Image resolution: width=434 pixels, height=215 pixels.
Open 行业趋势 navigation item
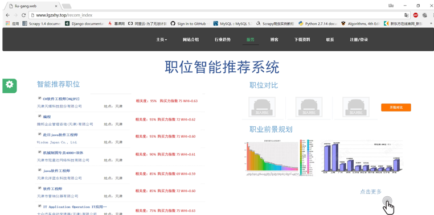[223, 39]
